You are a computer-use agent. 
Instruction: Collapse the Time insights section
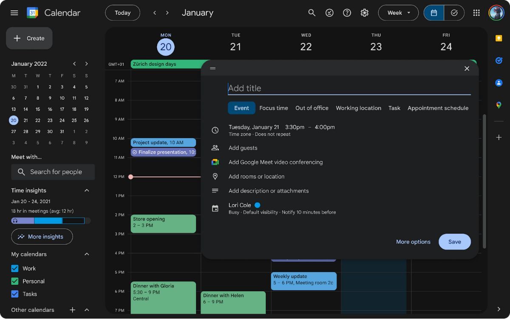pyautogui.click(x=87, y=190)
